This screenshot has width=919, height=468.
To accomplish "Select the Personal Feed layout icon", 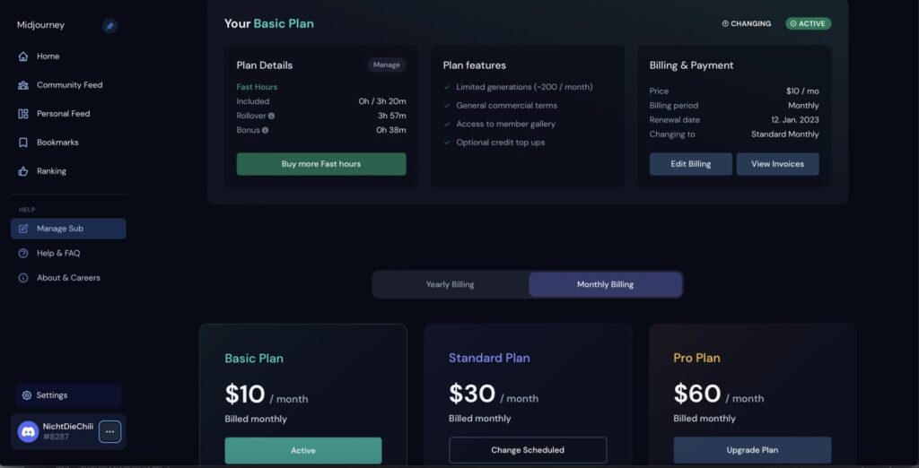I will click(23, 114).
